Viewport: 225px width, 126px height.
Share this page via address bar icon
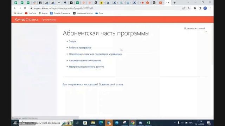(184, 8)
